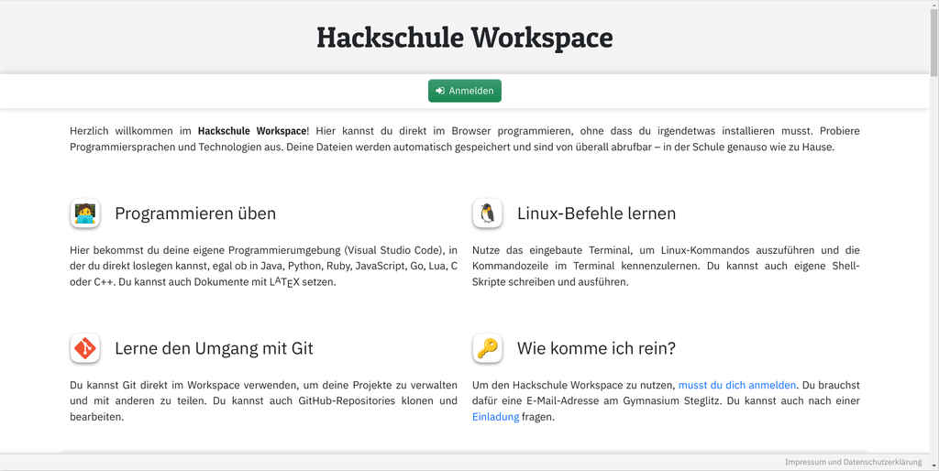Click the 'Lerne den Umgang mit Git' heading
Image resolution: width=939 pixels, height=471 pixels.
(214, 348)
